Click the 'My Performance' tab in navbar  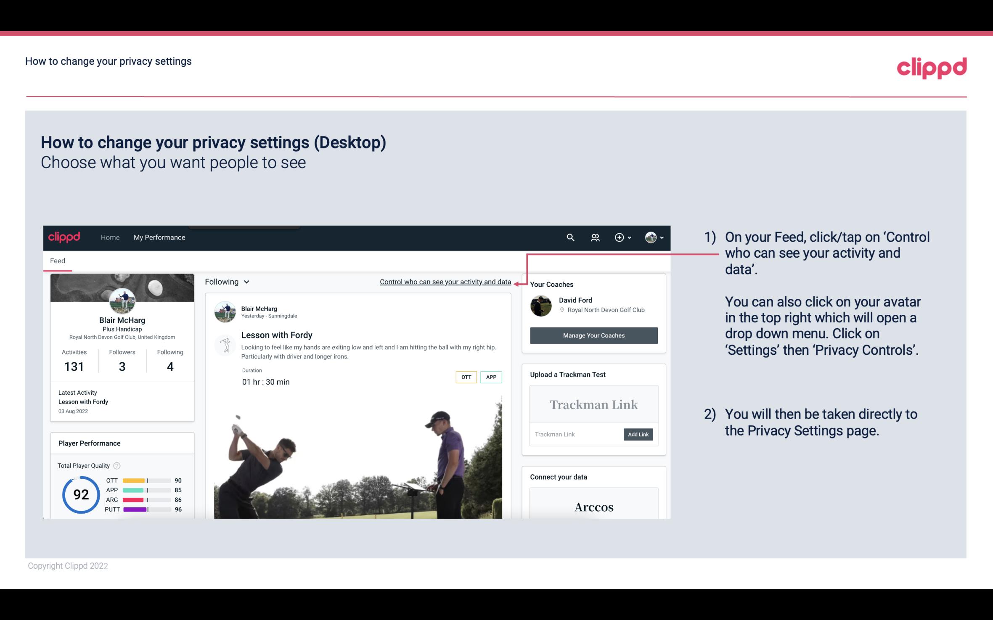pyautogui.click(x=159, y=236)
